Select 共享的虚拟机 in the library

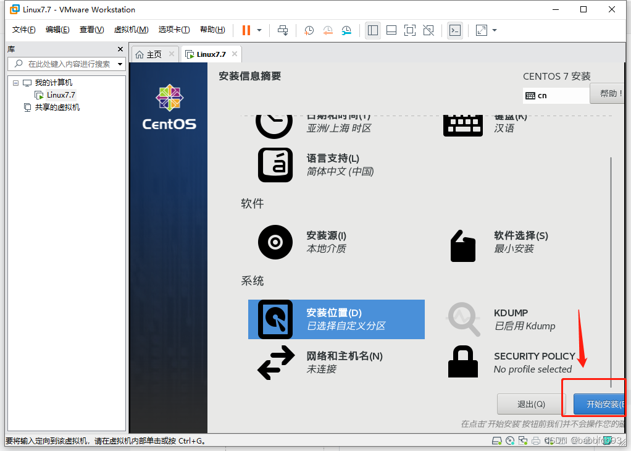[57, 107]
